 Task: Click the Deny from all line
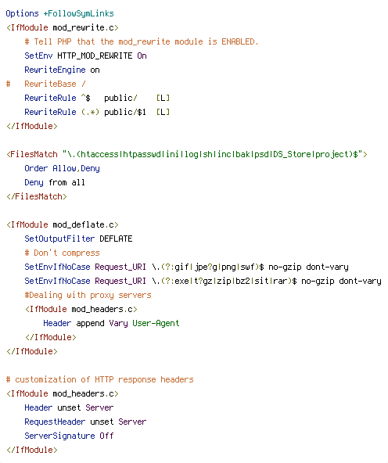coord(55,182)
